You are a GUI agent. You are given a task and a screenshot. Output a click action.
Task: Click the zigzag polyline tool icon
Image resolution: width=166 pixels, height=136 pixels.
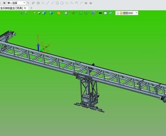point(67,3)
